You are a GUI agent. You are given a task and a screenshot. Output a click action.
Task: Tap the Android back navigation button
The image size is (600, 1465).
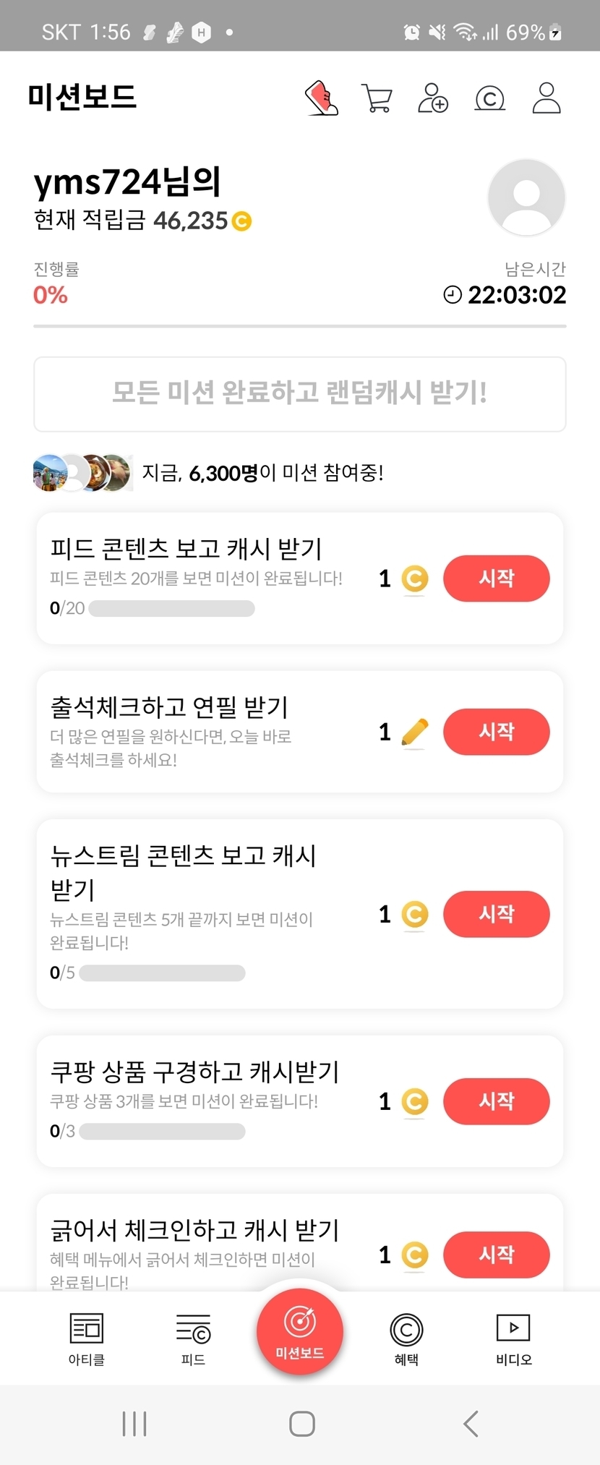471,1424
